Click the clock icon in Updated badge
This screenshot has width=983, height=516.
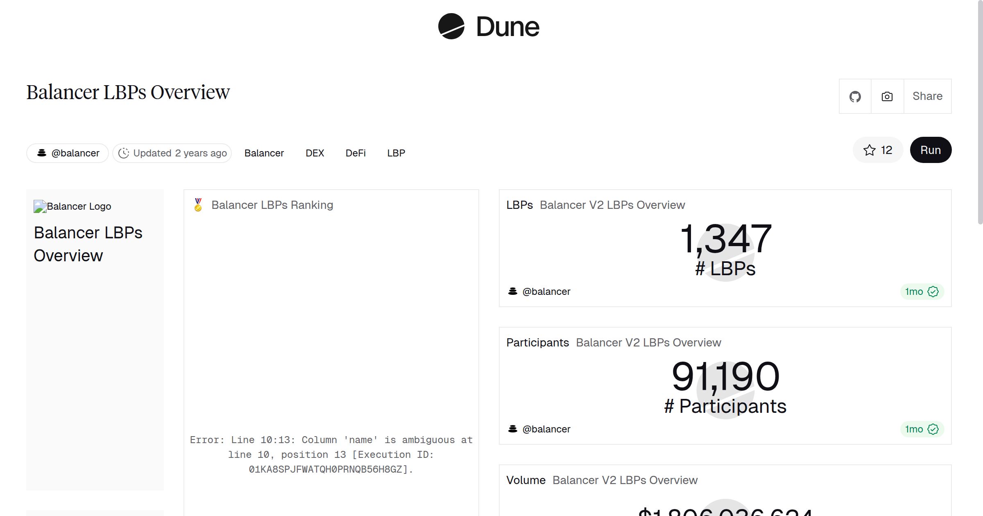[124, 153]
